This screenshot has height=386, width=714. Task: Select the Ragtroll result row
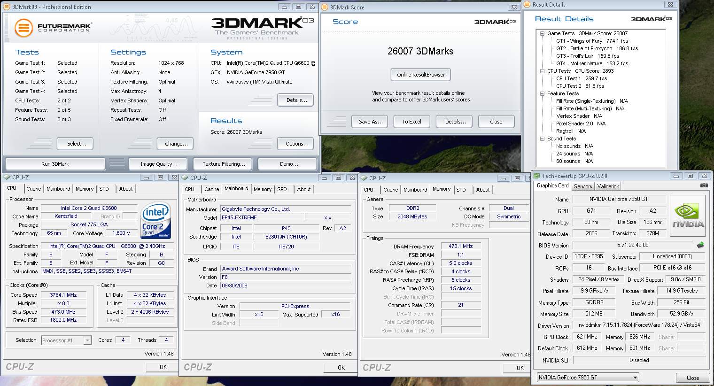tap(571, 131)
